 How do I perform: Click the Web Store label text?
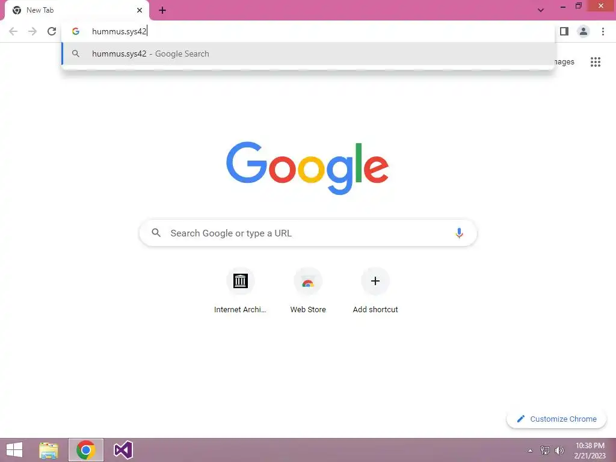308,310
